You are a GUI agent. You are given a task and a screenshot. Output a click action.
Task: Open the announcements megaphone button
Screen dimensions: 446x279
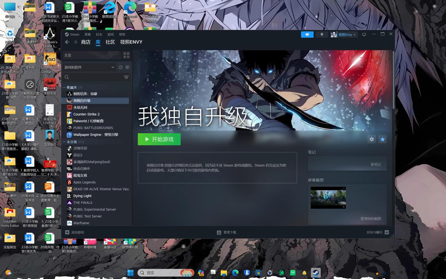[x=307, y=35]
